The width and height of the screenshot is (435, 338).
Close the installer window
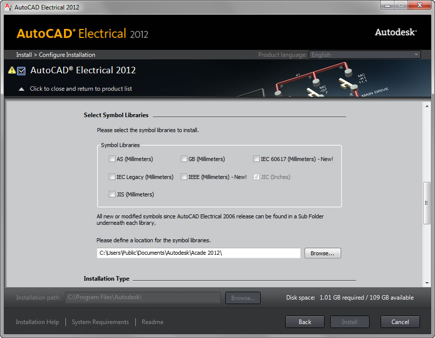pos(420,5)
